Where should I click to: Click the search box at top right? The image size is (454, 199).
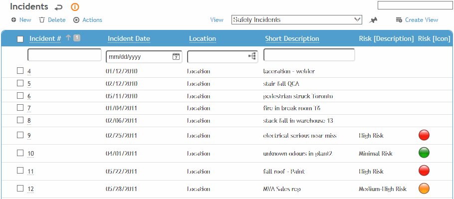coord(415,5)
